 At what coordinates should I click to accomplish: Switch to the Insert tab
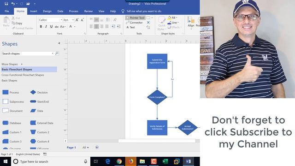pyautogui.click(x=34, y=11)
